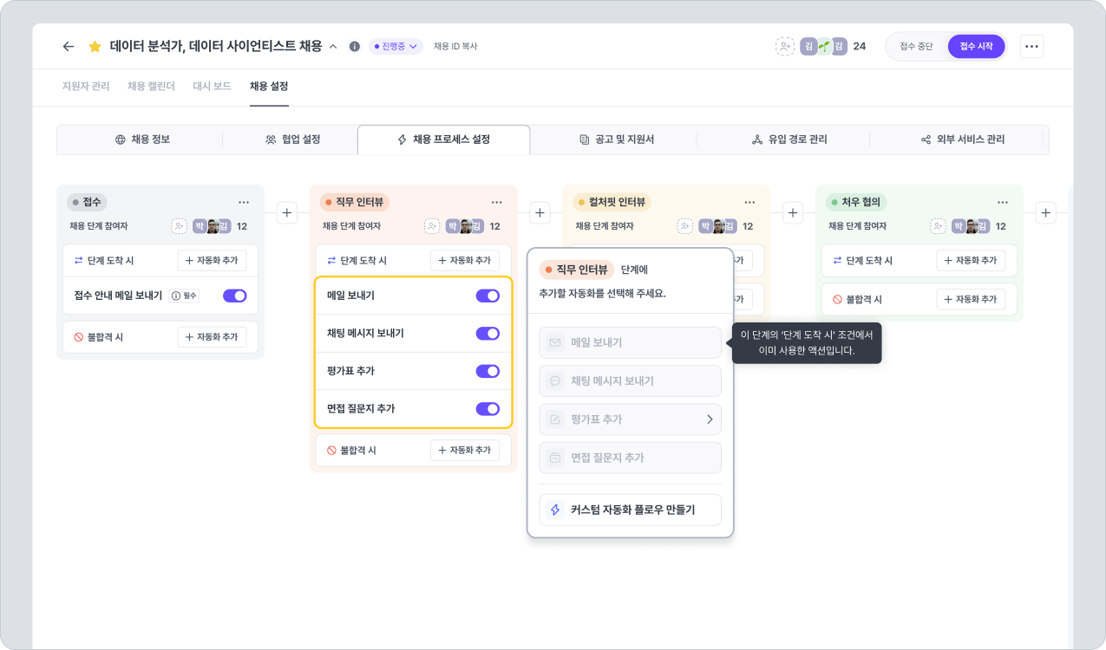Open the 공고 및 지원서 tab
Image resolution: width=1106 pixels, height=650 pixels.
617,140
